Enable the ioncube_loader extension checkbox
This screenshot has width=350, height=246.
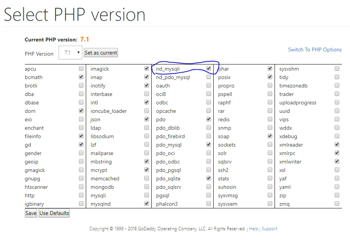(147, 111)
